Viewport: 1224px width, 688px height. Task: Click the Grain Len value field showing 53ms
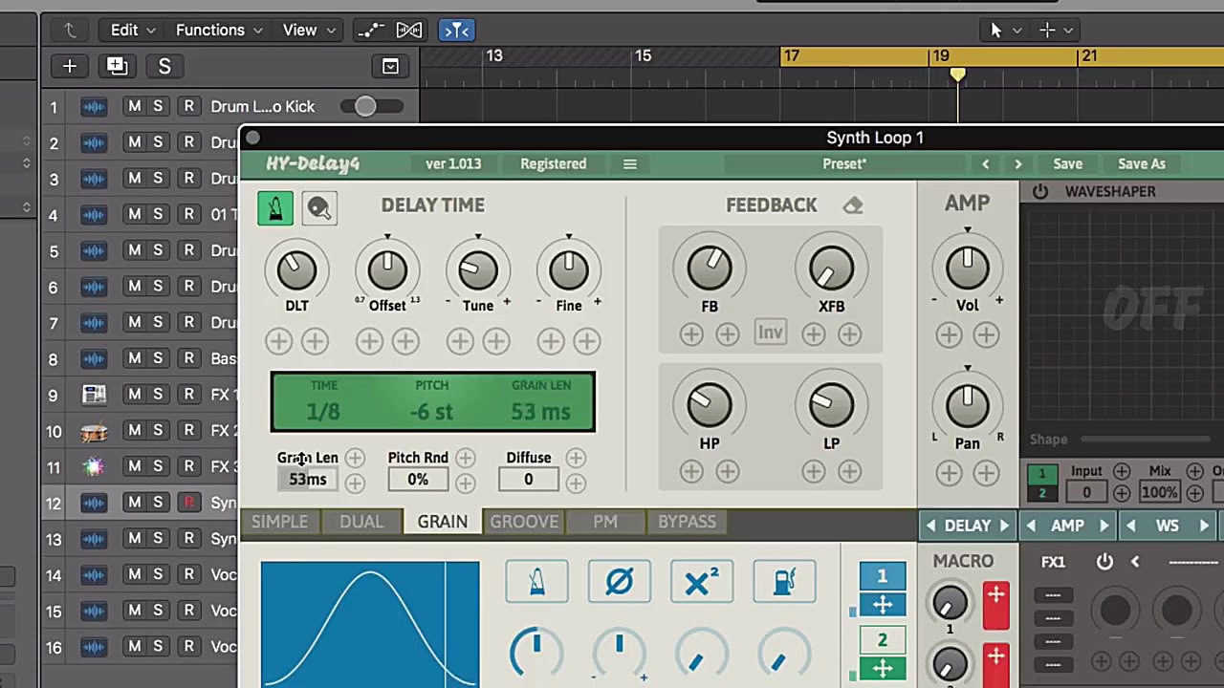(x=307, y=479)
